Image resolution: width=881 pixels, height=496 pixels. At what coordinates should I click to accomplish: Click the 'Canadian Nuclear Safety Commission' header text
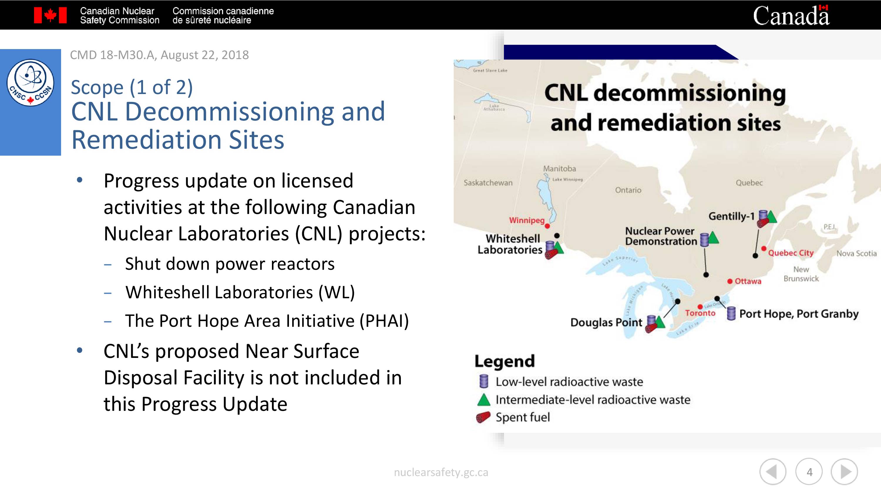tap(120, 15)
